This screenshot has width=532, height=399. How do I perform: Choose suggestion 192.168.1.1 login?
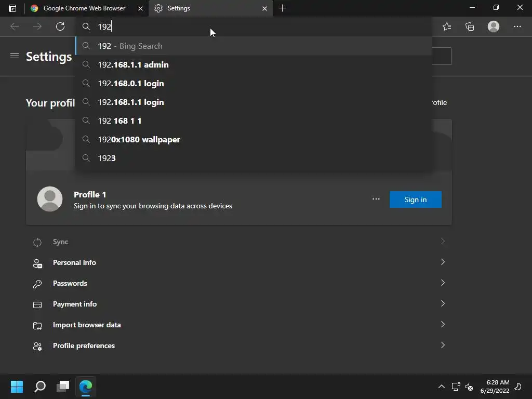coord(253,102)
